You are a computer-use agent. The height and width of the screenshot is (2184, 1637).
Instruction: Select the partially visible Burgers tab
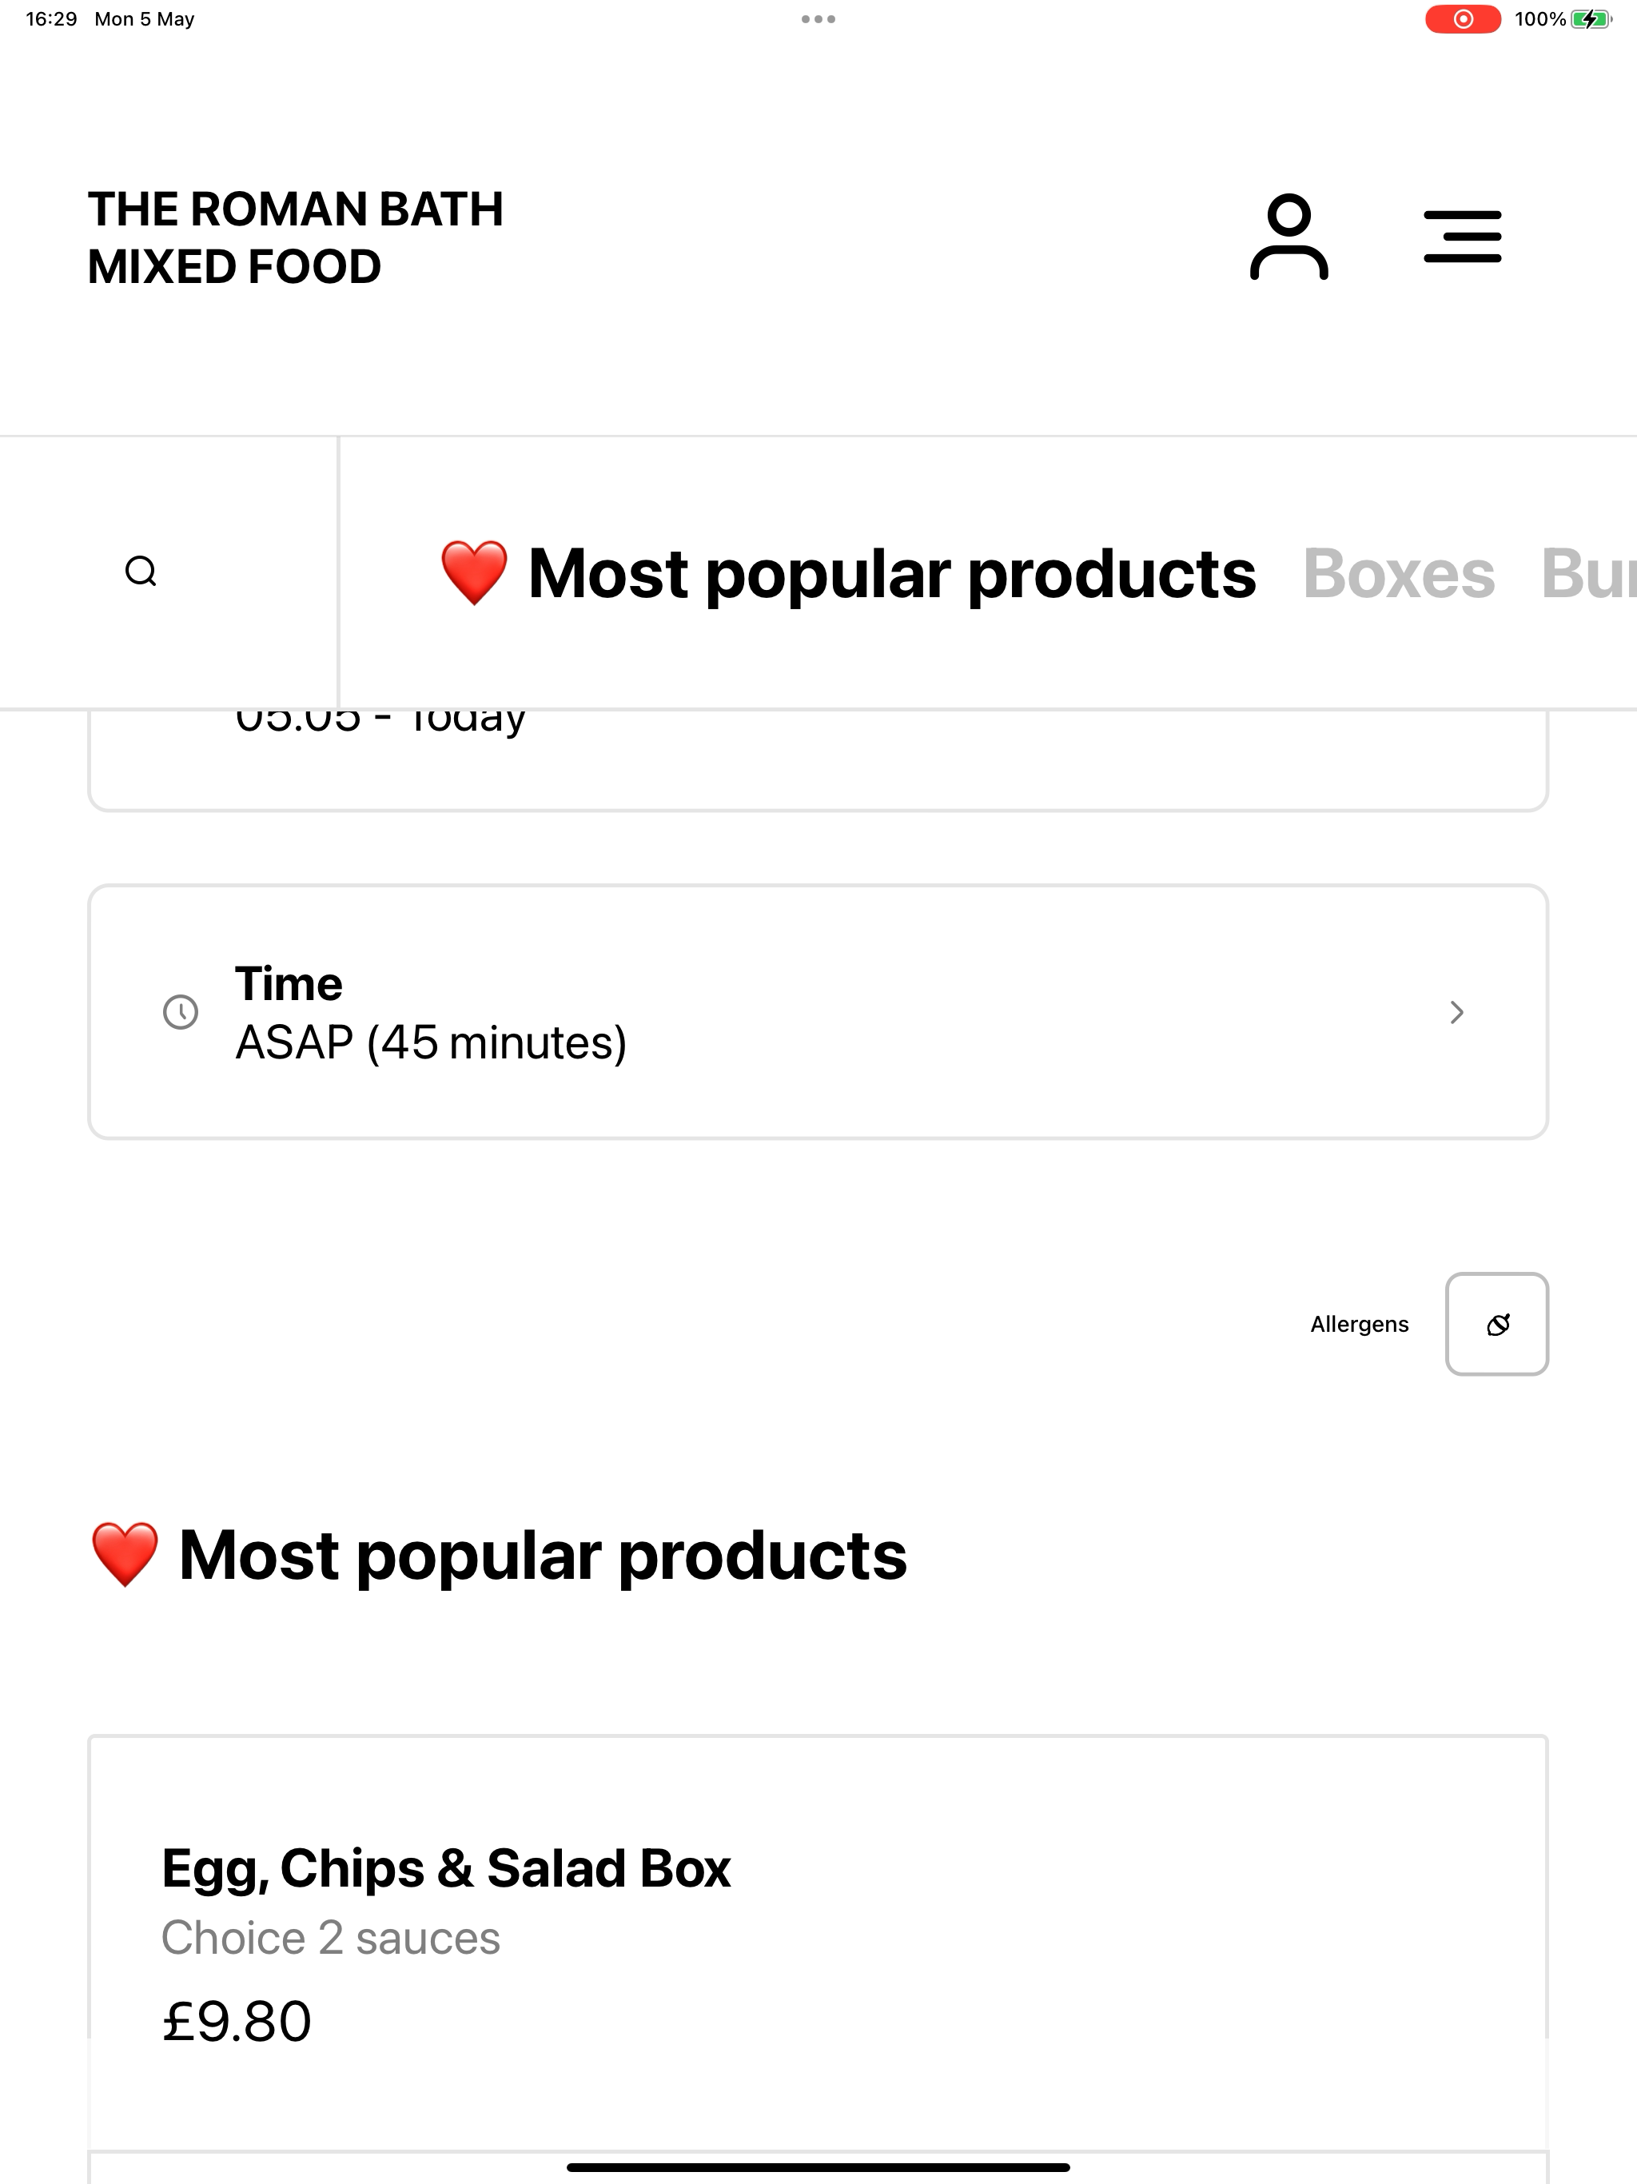pos(1587,574)
